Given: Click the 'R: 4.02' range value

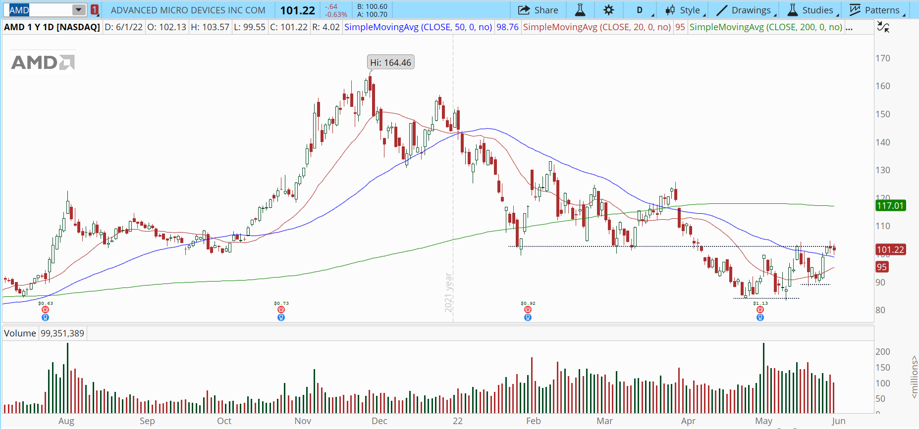Looking at the screenshot, I should click(x=326, y=27).
